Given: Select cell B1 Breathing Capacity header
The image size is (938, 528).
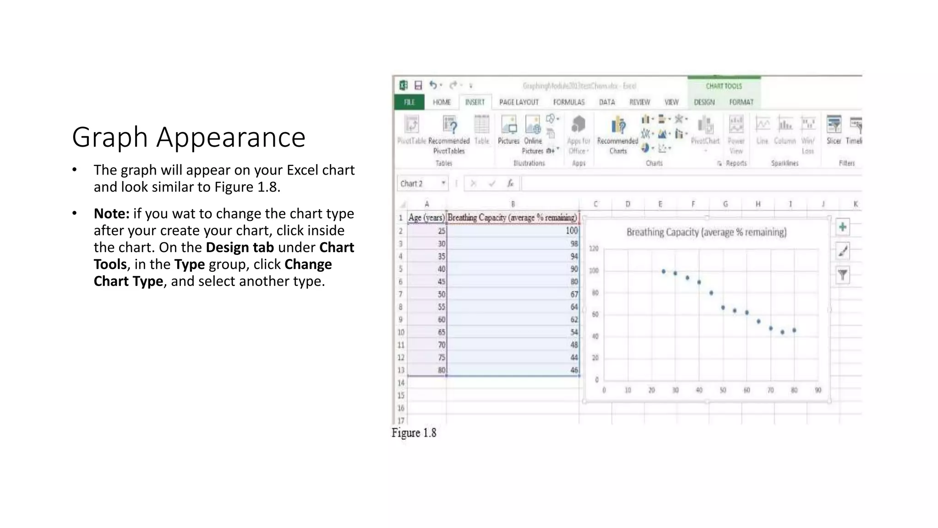Looking at the screenshot, I should click(x=512, y=217).
